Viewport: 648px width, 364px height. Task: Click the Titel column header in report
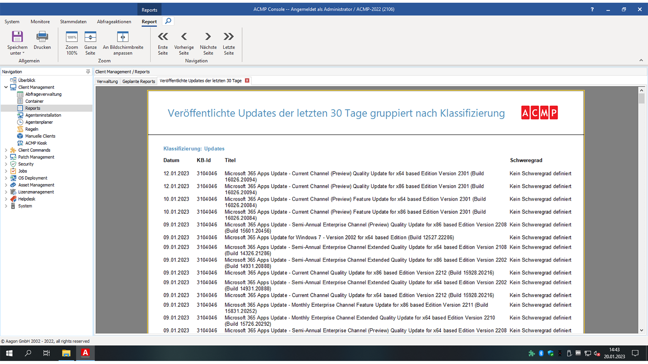point(230,160)
